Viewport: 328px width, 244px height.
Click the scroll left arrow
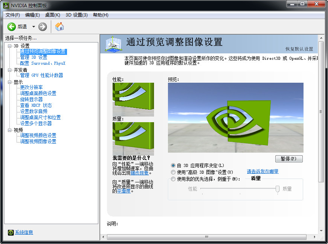[103, 237]
